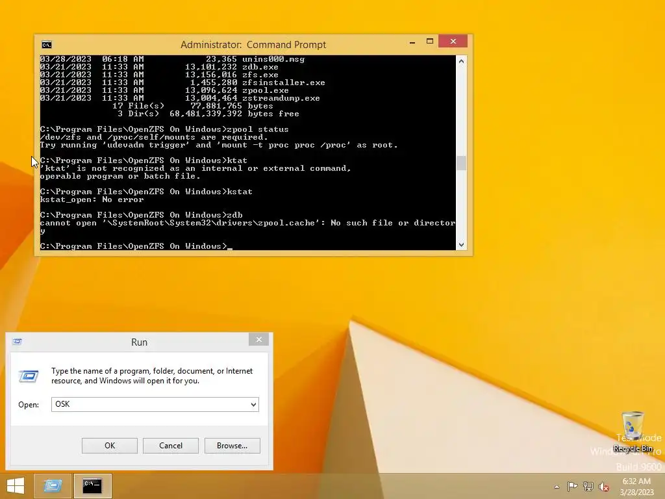Expand the Open combo box dropdown arrow

253,404
